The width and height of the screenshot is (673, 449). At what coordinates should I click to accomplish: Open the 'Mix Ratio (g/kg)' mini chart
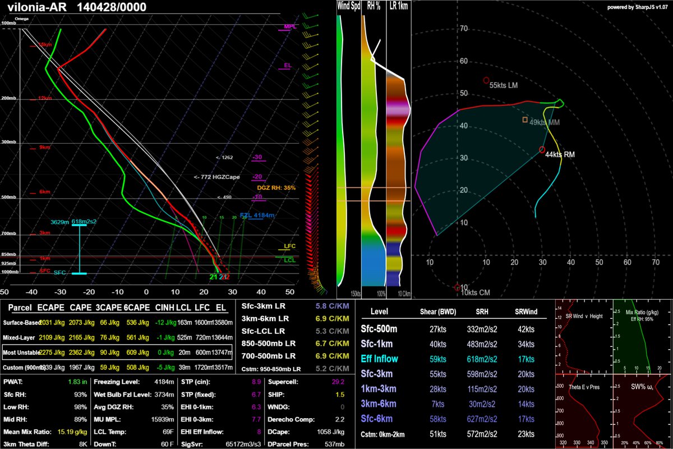pyautogui.click(x=641, y=337)
